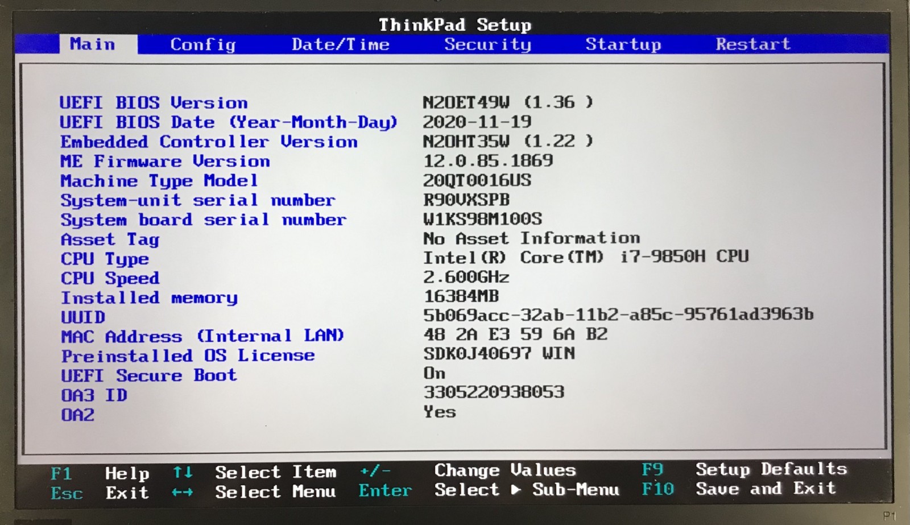Select UEFI BIOS Date label
910x525 pixels.
pos(229,122)
